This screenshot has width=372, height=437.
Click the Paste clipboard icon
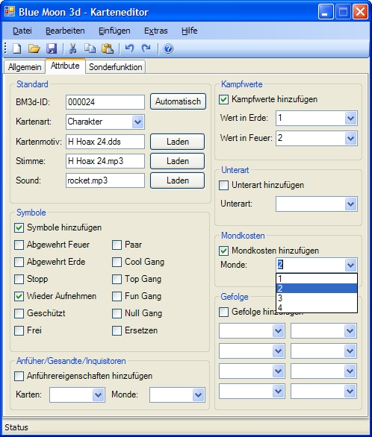click(107, 48)
